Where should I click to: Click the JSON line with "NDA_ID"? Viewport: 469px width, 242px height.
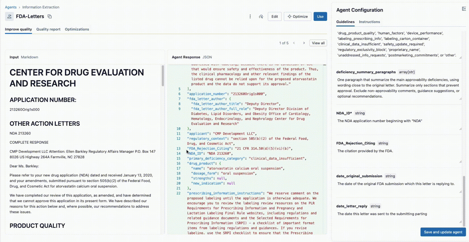click(210, 153)
